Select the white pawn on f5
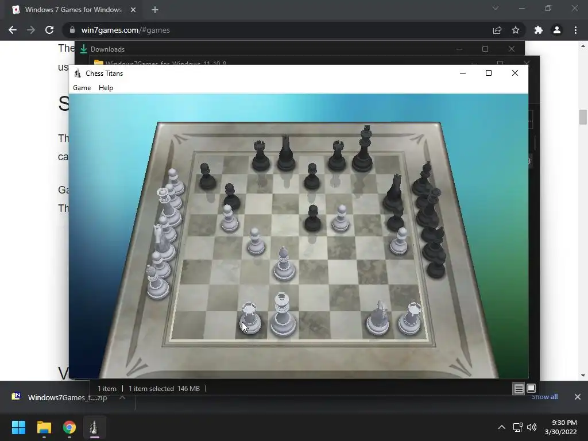Viewport: 588px width, 441px height. [341, 219]
